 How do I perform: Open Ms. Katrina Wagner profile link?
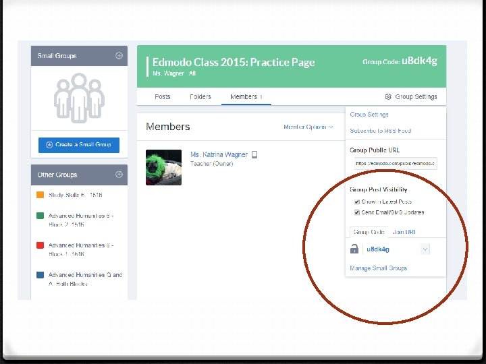tap(219, 154)
